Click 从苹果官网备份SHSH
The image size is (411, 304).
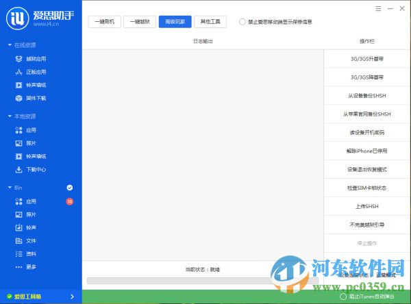(367, 114)
